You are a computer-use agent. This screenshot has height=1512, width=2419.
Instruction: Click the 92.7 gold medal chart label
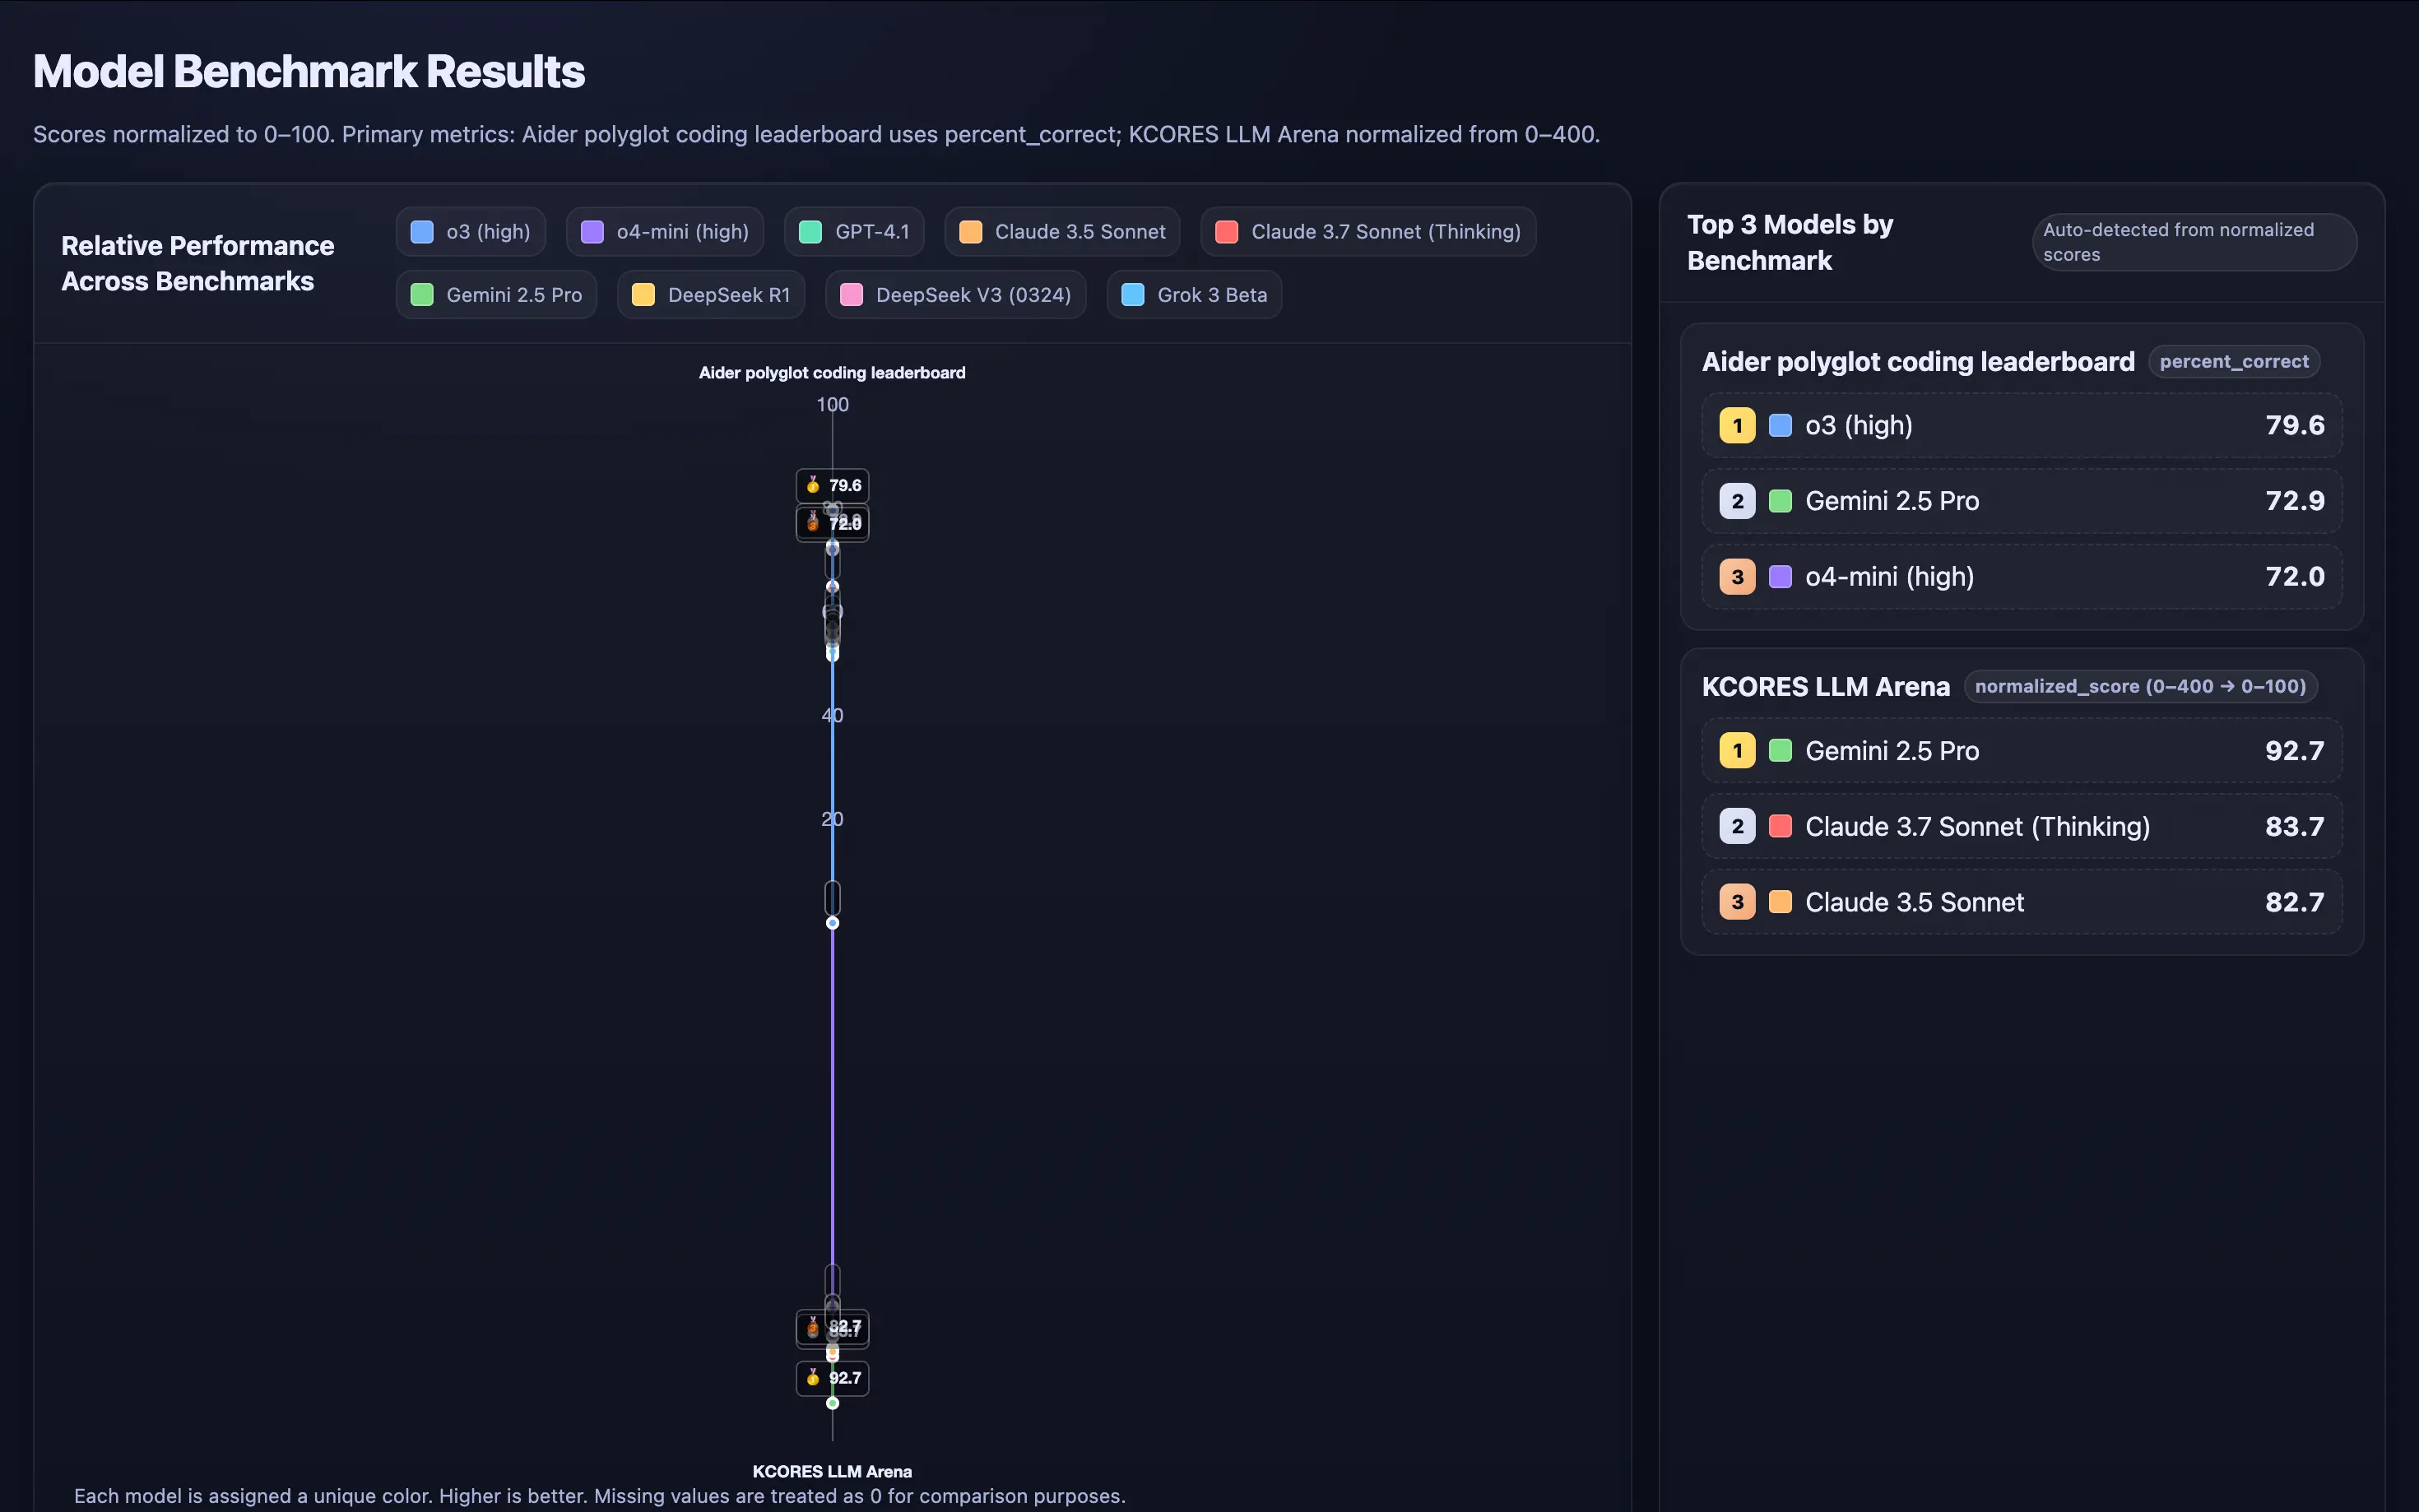[x=832, y=1378]
